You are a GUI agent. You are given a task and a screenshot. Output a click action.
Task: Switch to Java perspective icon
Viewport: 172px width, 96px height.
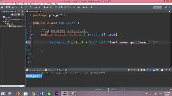pyautogui.click(x=170, y=7)
